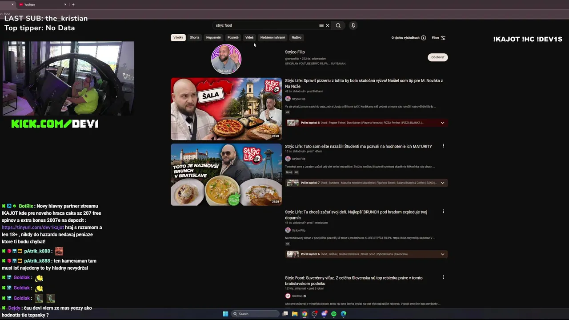This screenshot has height=320, width=569.
Task: Click chapter thumbnail beside Počet kapitol: 8
Action: tap(293, 123)
